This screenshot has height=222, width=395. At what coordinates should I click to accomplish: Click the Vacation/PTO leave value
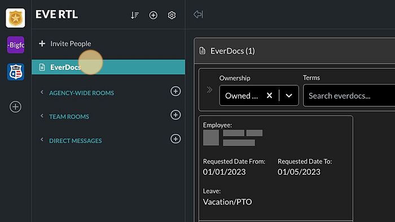click(x=227, y=202)
